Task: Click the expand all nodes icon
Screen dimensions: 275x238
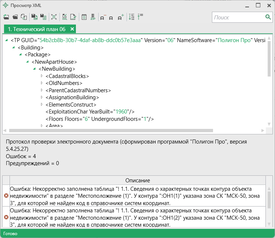Action: click(x=132, y=17)
